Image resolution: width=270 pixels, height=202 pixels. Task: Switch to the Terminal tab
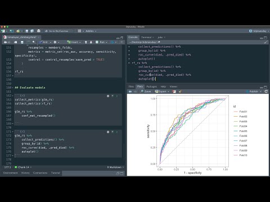146,38
